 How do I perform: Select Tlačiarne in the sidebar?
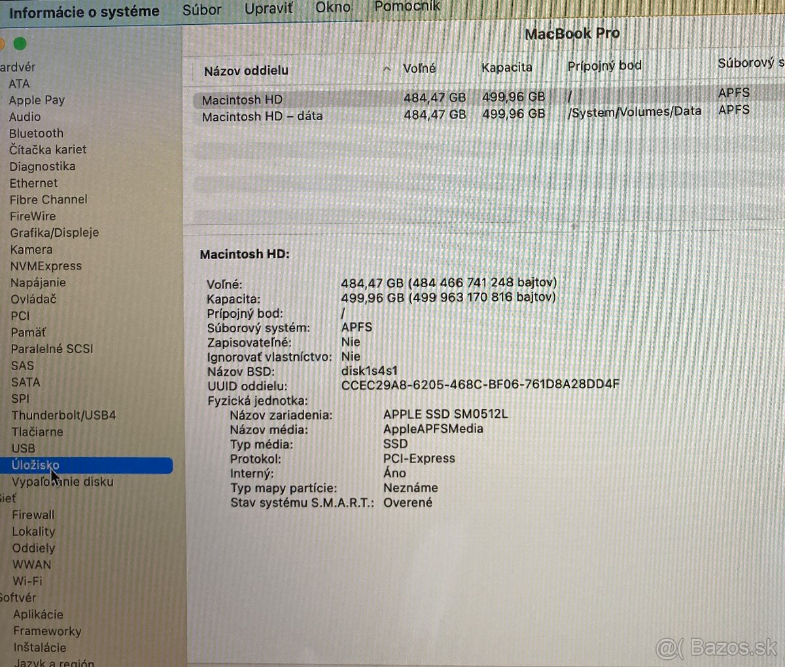tap(37, 432)
